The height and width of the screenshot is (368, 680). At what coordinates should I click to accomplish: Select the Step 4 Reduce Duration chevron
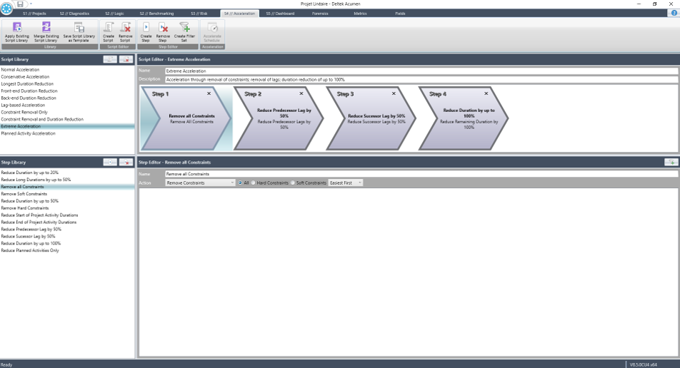[464, 118]
